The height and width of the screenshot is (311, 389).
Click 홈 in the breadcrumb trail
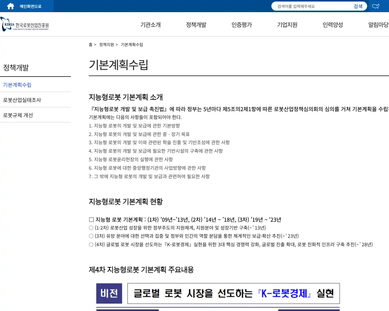click(90, 44)
